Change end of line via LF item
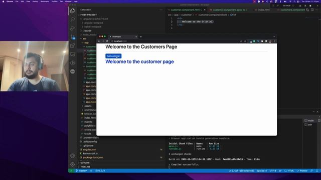The width and height of the screenshot is (321, 180). click(x=280, y=171)
